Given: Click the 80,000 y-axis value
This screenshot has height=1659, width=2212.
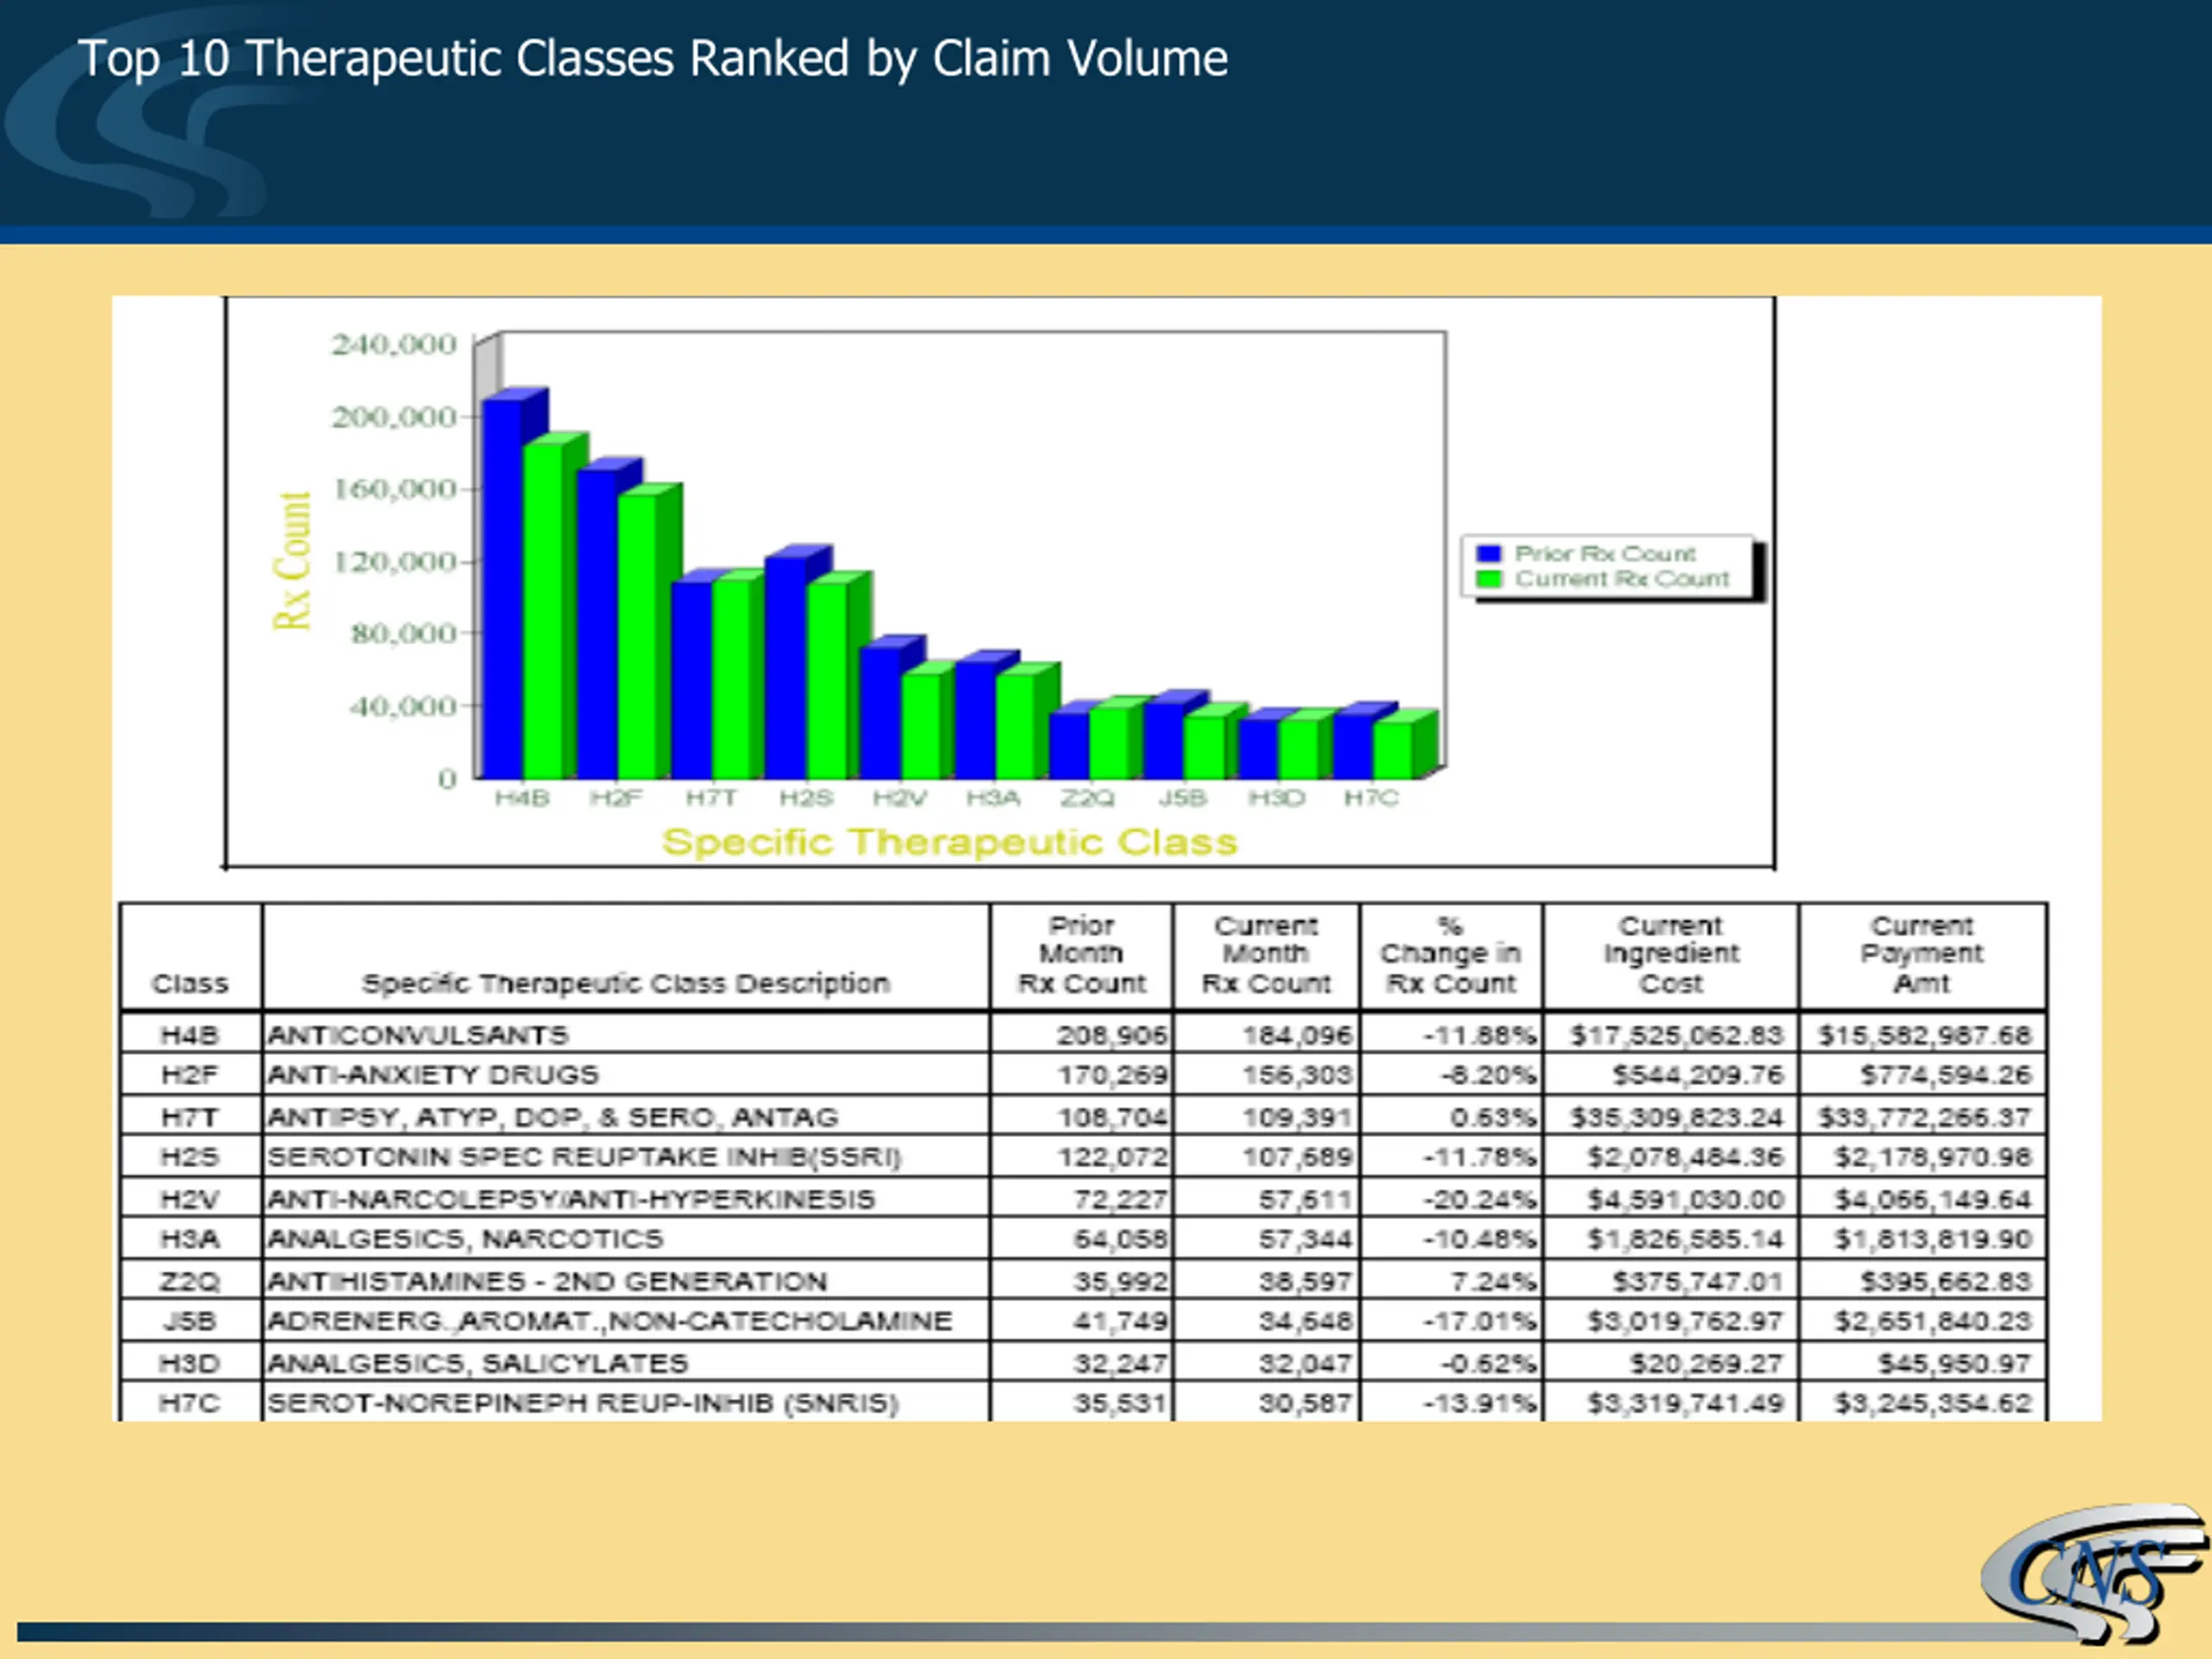Looking at the screenshot, I should [x=403, y=634].
